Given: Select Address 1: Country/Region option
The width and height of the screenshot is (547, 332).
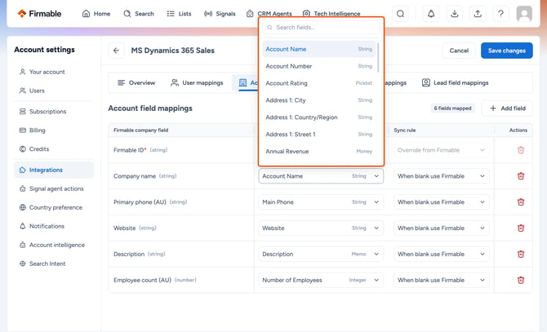Looking at the screenshot, I should coord(319,117).
